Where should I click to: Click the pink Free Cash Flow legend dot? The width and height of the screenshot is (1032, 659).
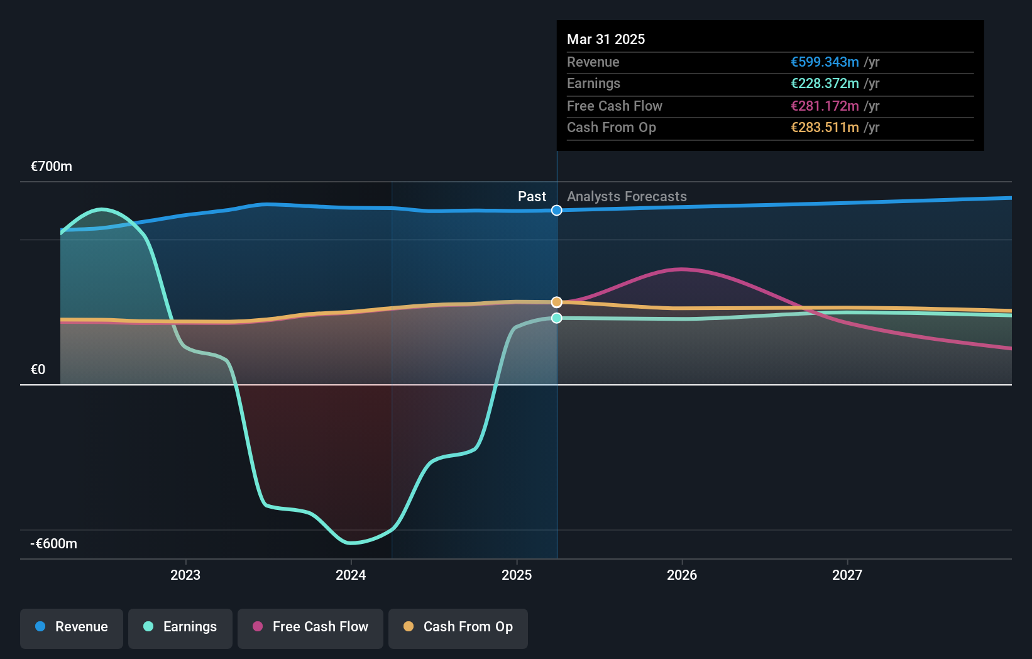(256, 627)
